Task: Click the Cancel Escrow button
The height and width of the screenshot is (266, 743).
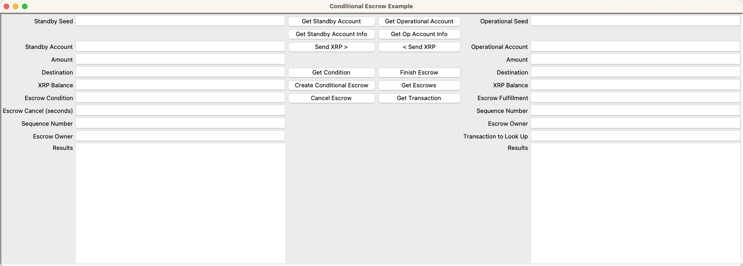Action: pos(331,98)
